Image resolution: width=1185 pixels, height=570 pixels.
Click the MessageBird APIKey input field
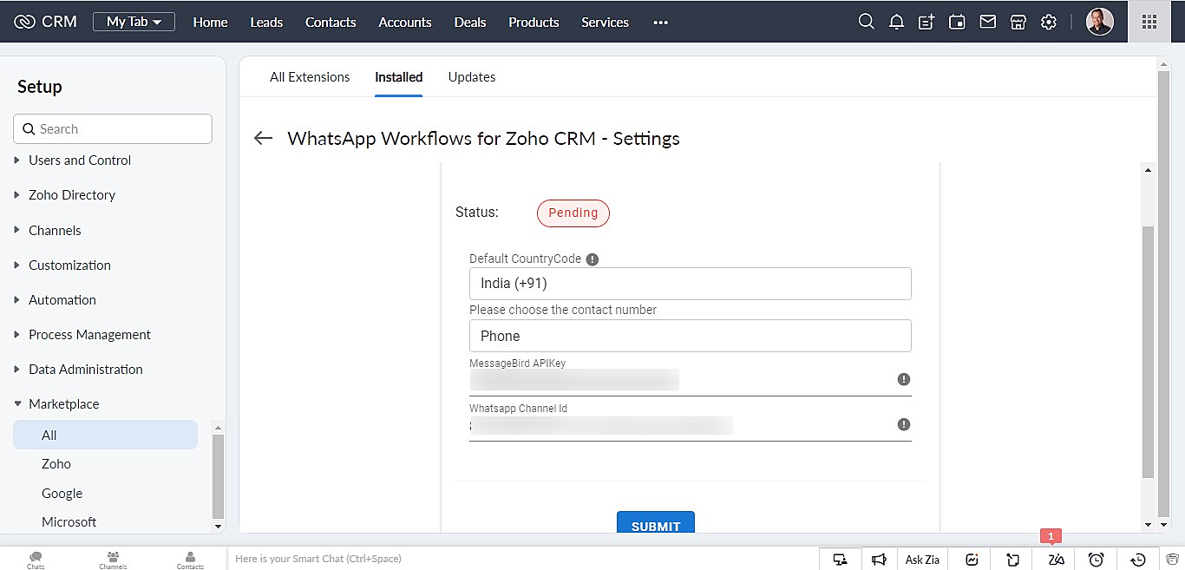click(x=677, y=380)
